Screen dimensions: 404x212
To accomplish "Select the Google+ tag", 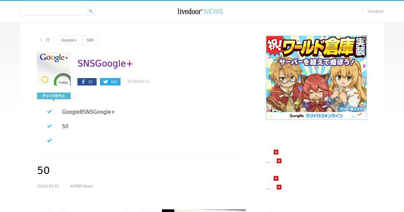I will 69,40.
